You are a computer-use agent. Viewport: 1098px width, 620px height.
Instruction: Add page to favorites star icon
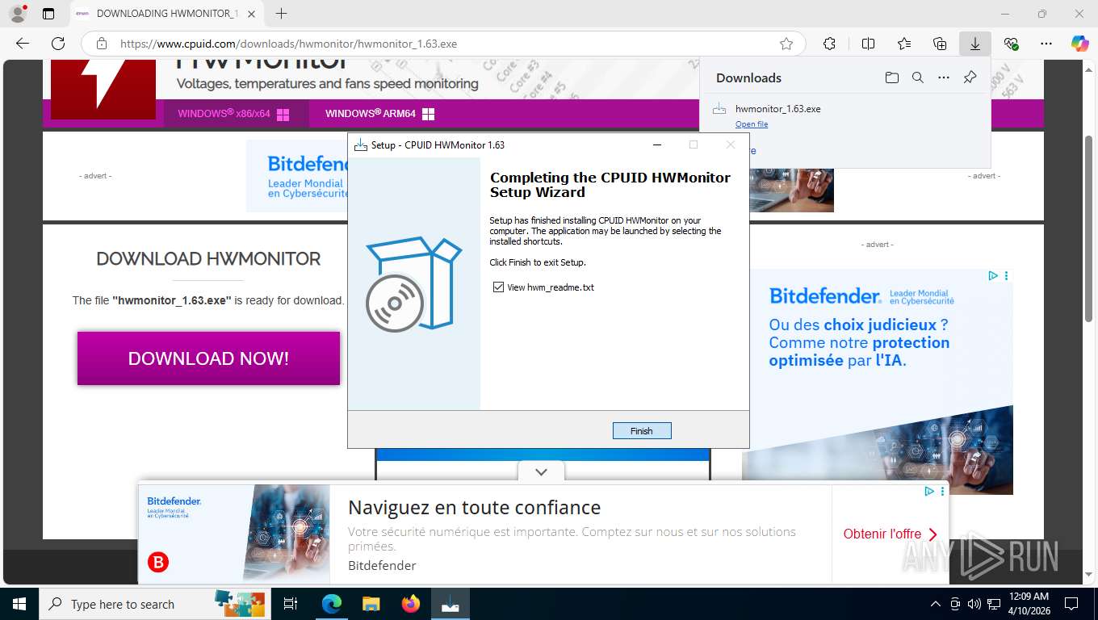click(786, 44)
